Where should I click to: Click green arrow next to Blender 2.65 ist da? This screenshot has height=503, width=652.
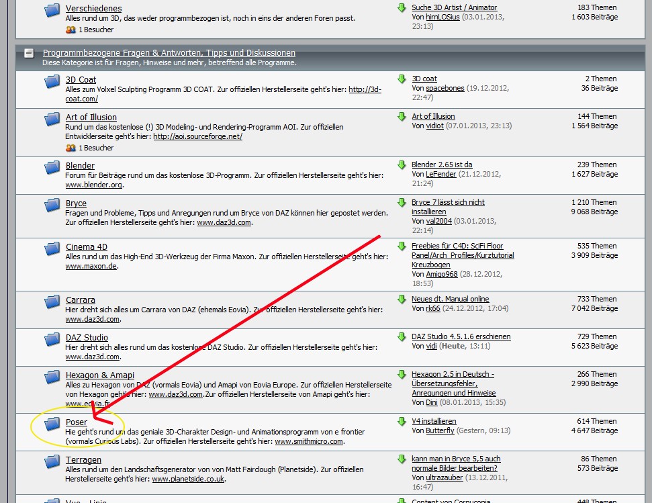tap(402, 165)
